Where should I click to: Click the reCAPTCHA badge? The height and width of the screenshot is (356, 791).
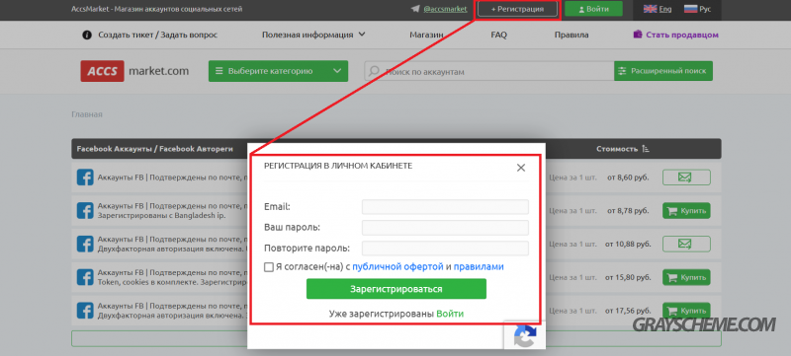point(525,334)
